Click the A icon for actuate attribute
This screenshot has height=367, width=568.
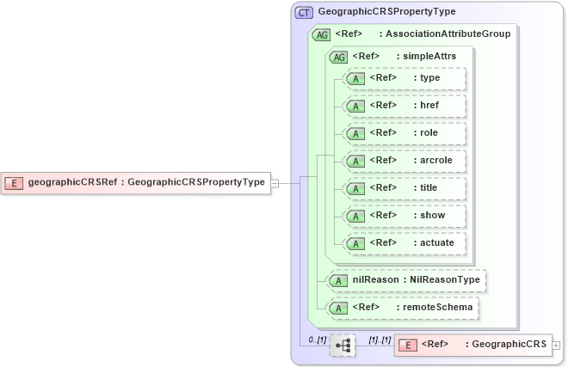pos(355,244)
